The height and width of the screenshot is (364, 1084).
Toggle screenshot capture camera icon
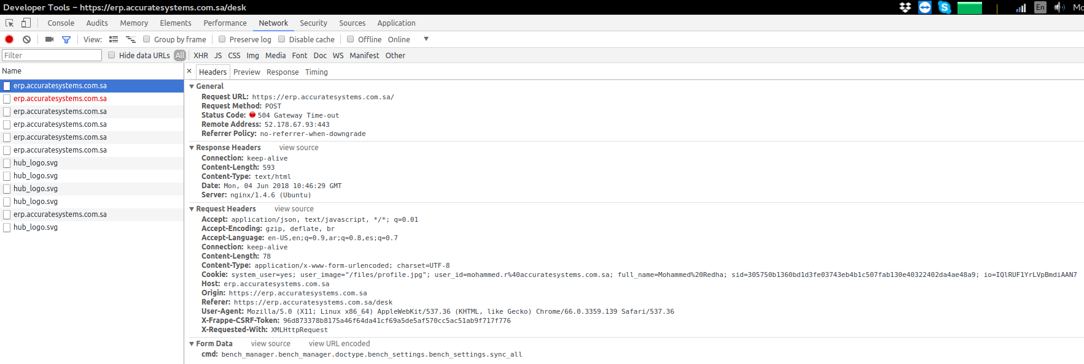coord(49,39)
